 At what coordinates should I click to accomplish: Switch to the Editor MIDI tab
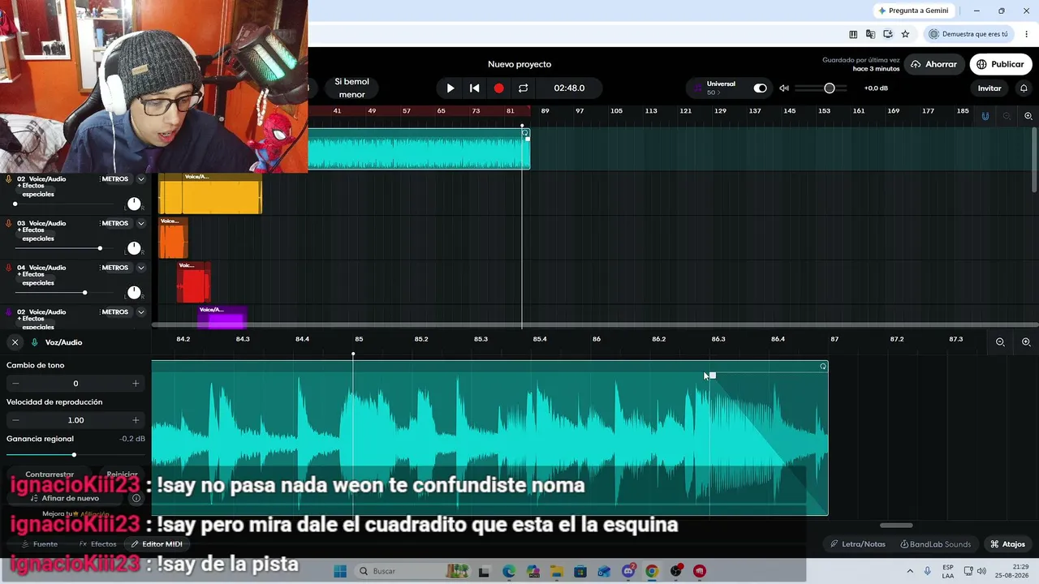point(157,544)
